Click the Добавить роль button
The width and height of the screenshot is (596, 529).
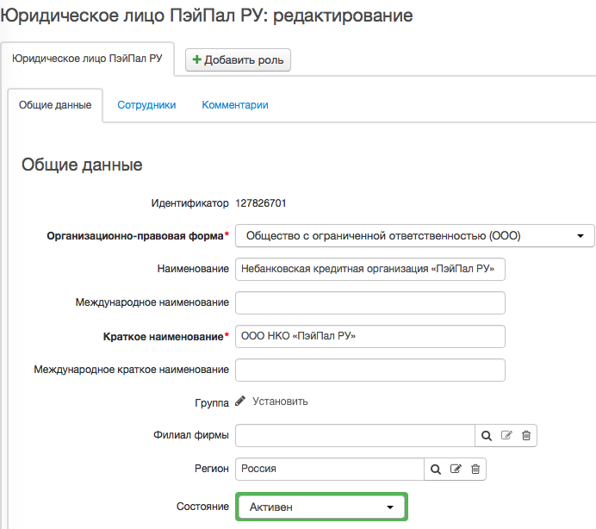coord(238,59)
